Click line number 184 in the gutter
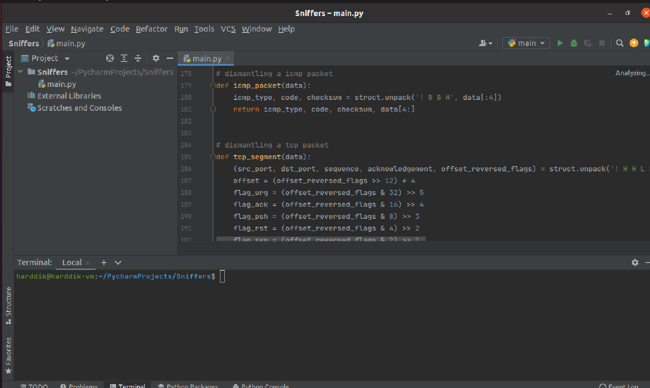The width and height of the screenshot is (650, 388). click(186, 145)
